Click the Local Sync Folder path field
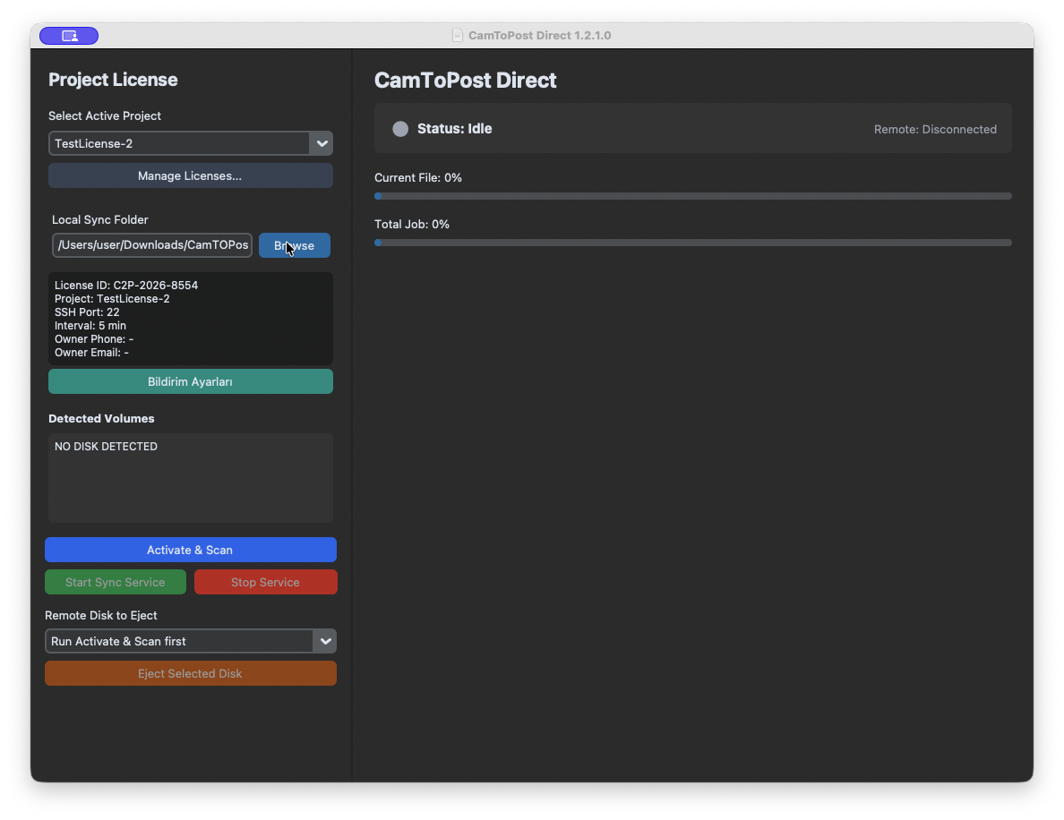Screen dimensions: 1064x820 pyautogui.click(x=152, y=245)
